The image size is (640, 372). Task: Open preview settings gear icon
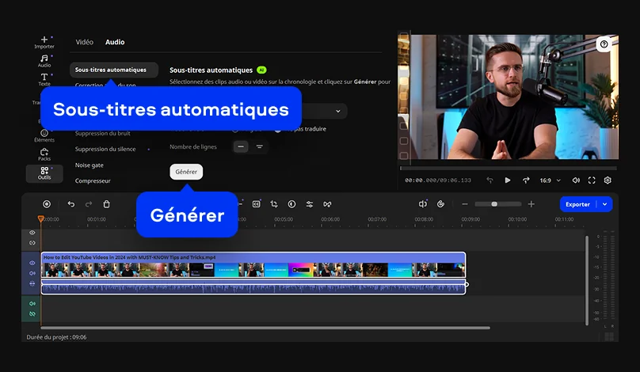click(608, 180)
